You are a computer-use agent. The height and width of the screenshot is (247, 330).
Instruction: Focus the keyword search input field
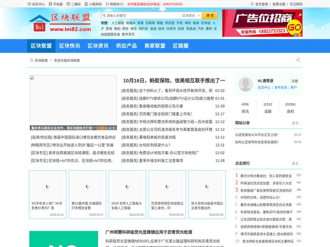[x=140, y=16]
